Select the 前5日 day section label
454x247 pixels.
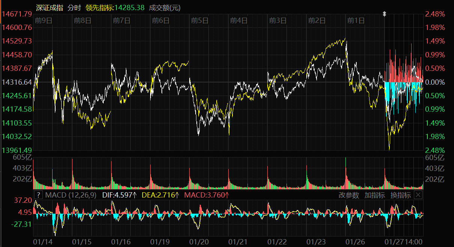[199, 21]
